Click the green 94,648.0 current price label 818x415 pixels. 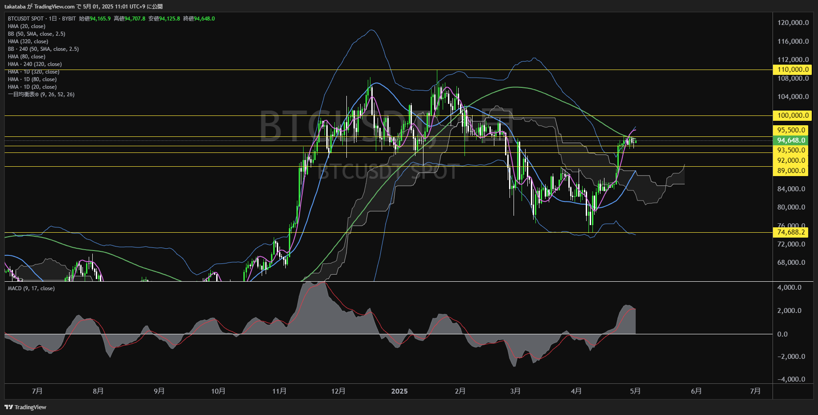pyautogui.click(x=790, y=140)
